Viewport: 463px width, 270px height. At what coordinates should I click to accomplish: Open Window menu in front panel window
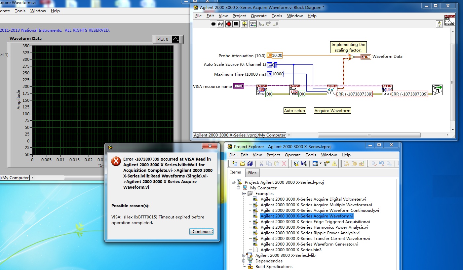coord(38,11)
